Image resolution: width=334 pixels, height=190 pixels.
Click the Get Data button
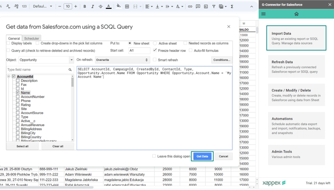coord(202,156)
